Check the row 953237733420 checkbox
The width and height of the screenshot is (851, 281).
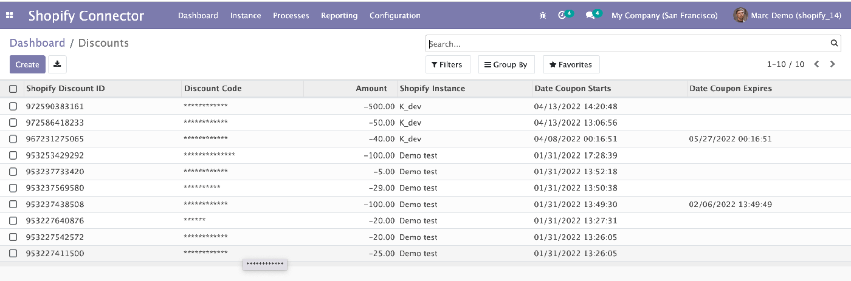13,172
